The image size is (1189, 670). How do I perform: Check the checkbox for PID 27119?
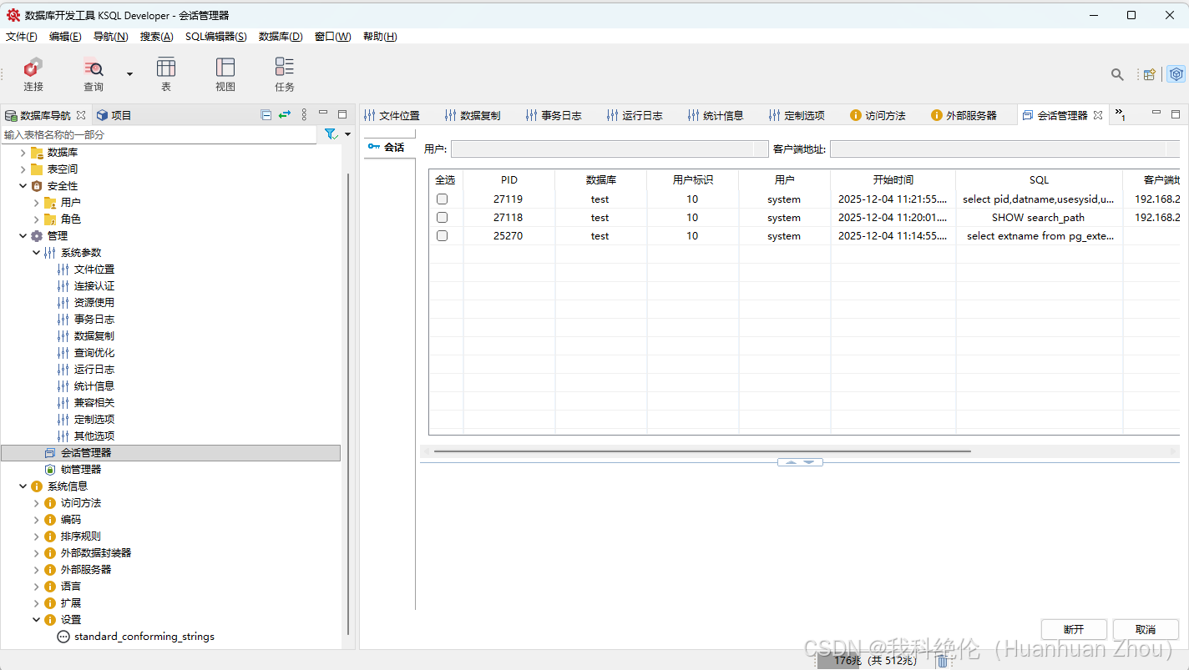(x=443, y=199)
